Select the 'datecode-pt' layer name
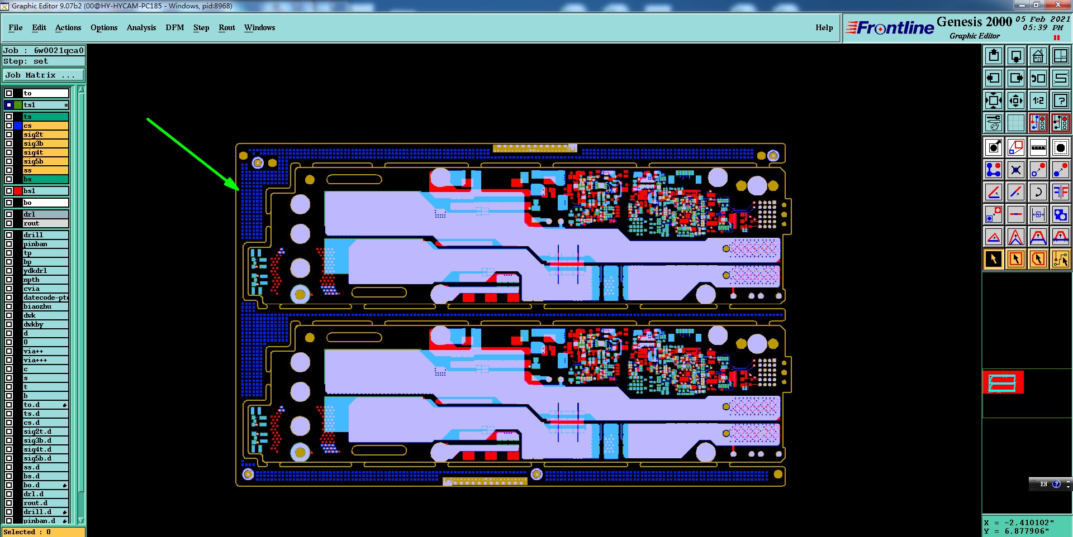 pyautogui.click(x=46, y=298)
